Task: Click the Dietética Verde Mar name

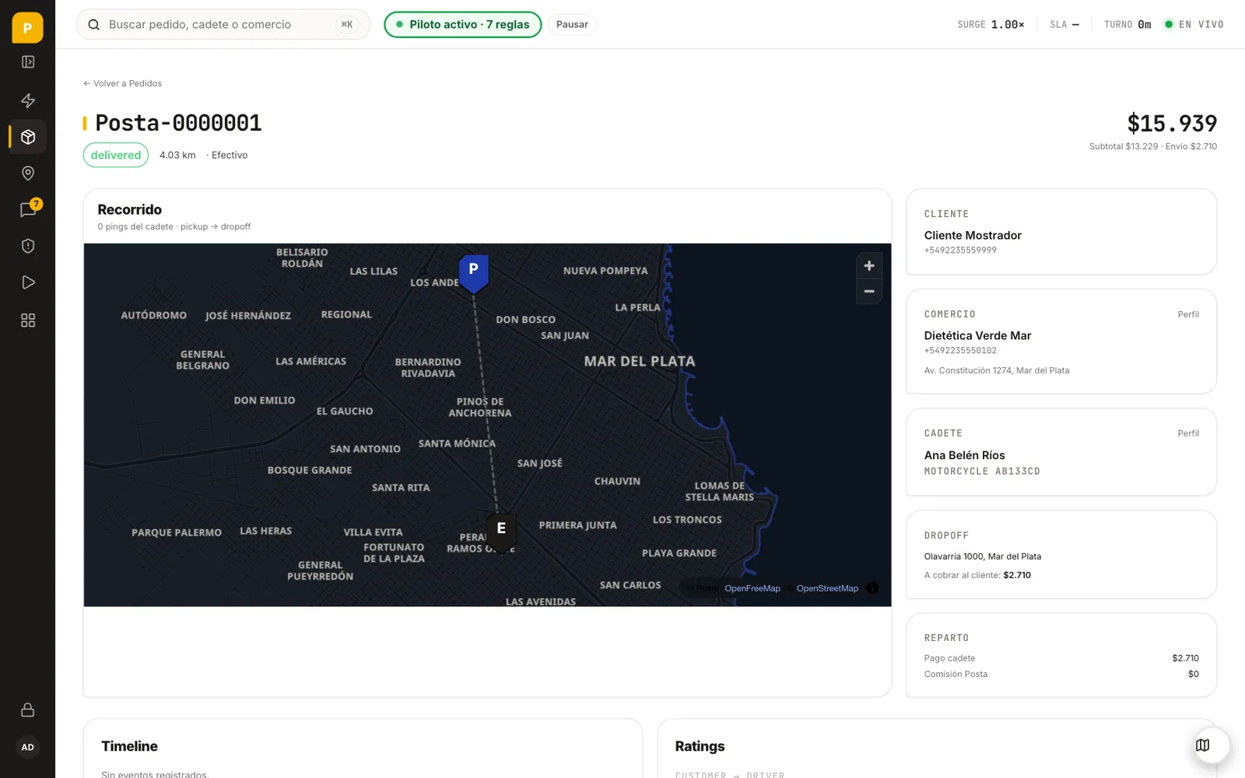Action: (x=977, y=335)
